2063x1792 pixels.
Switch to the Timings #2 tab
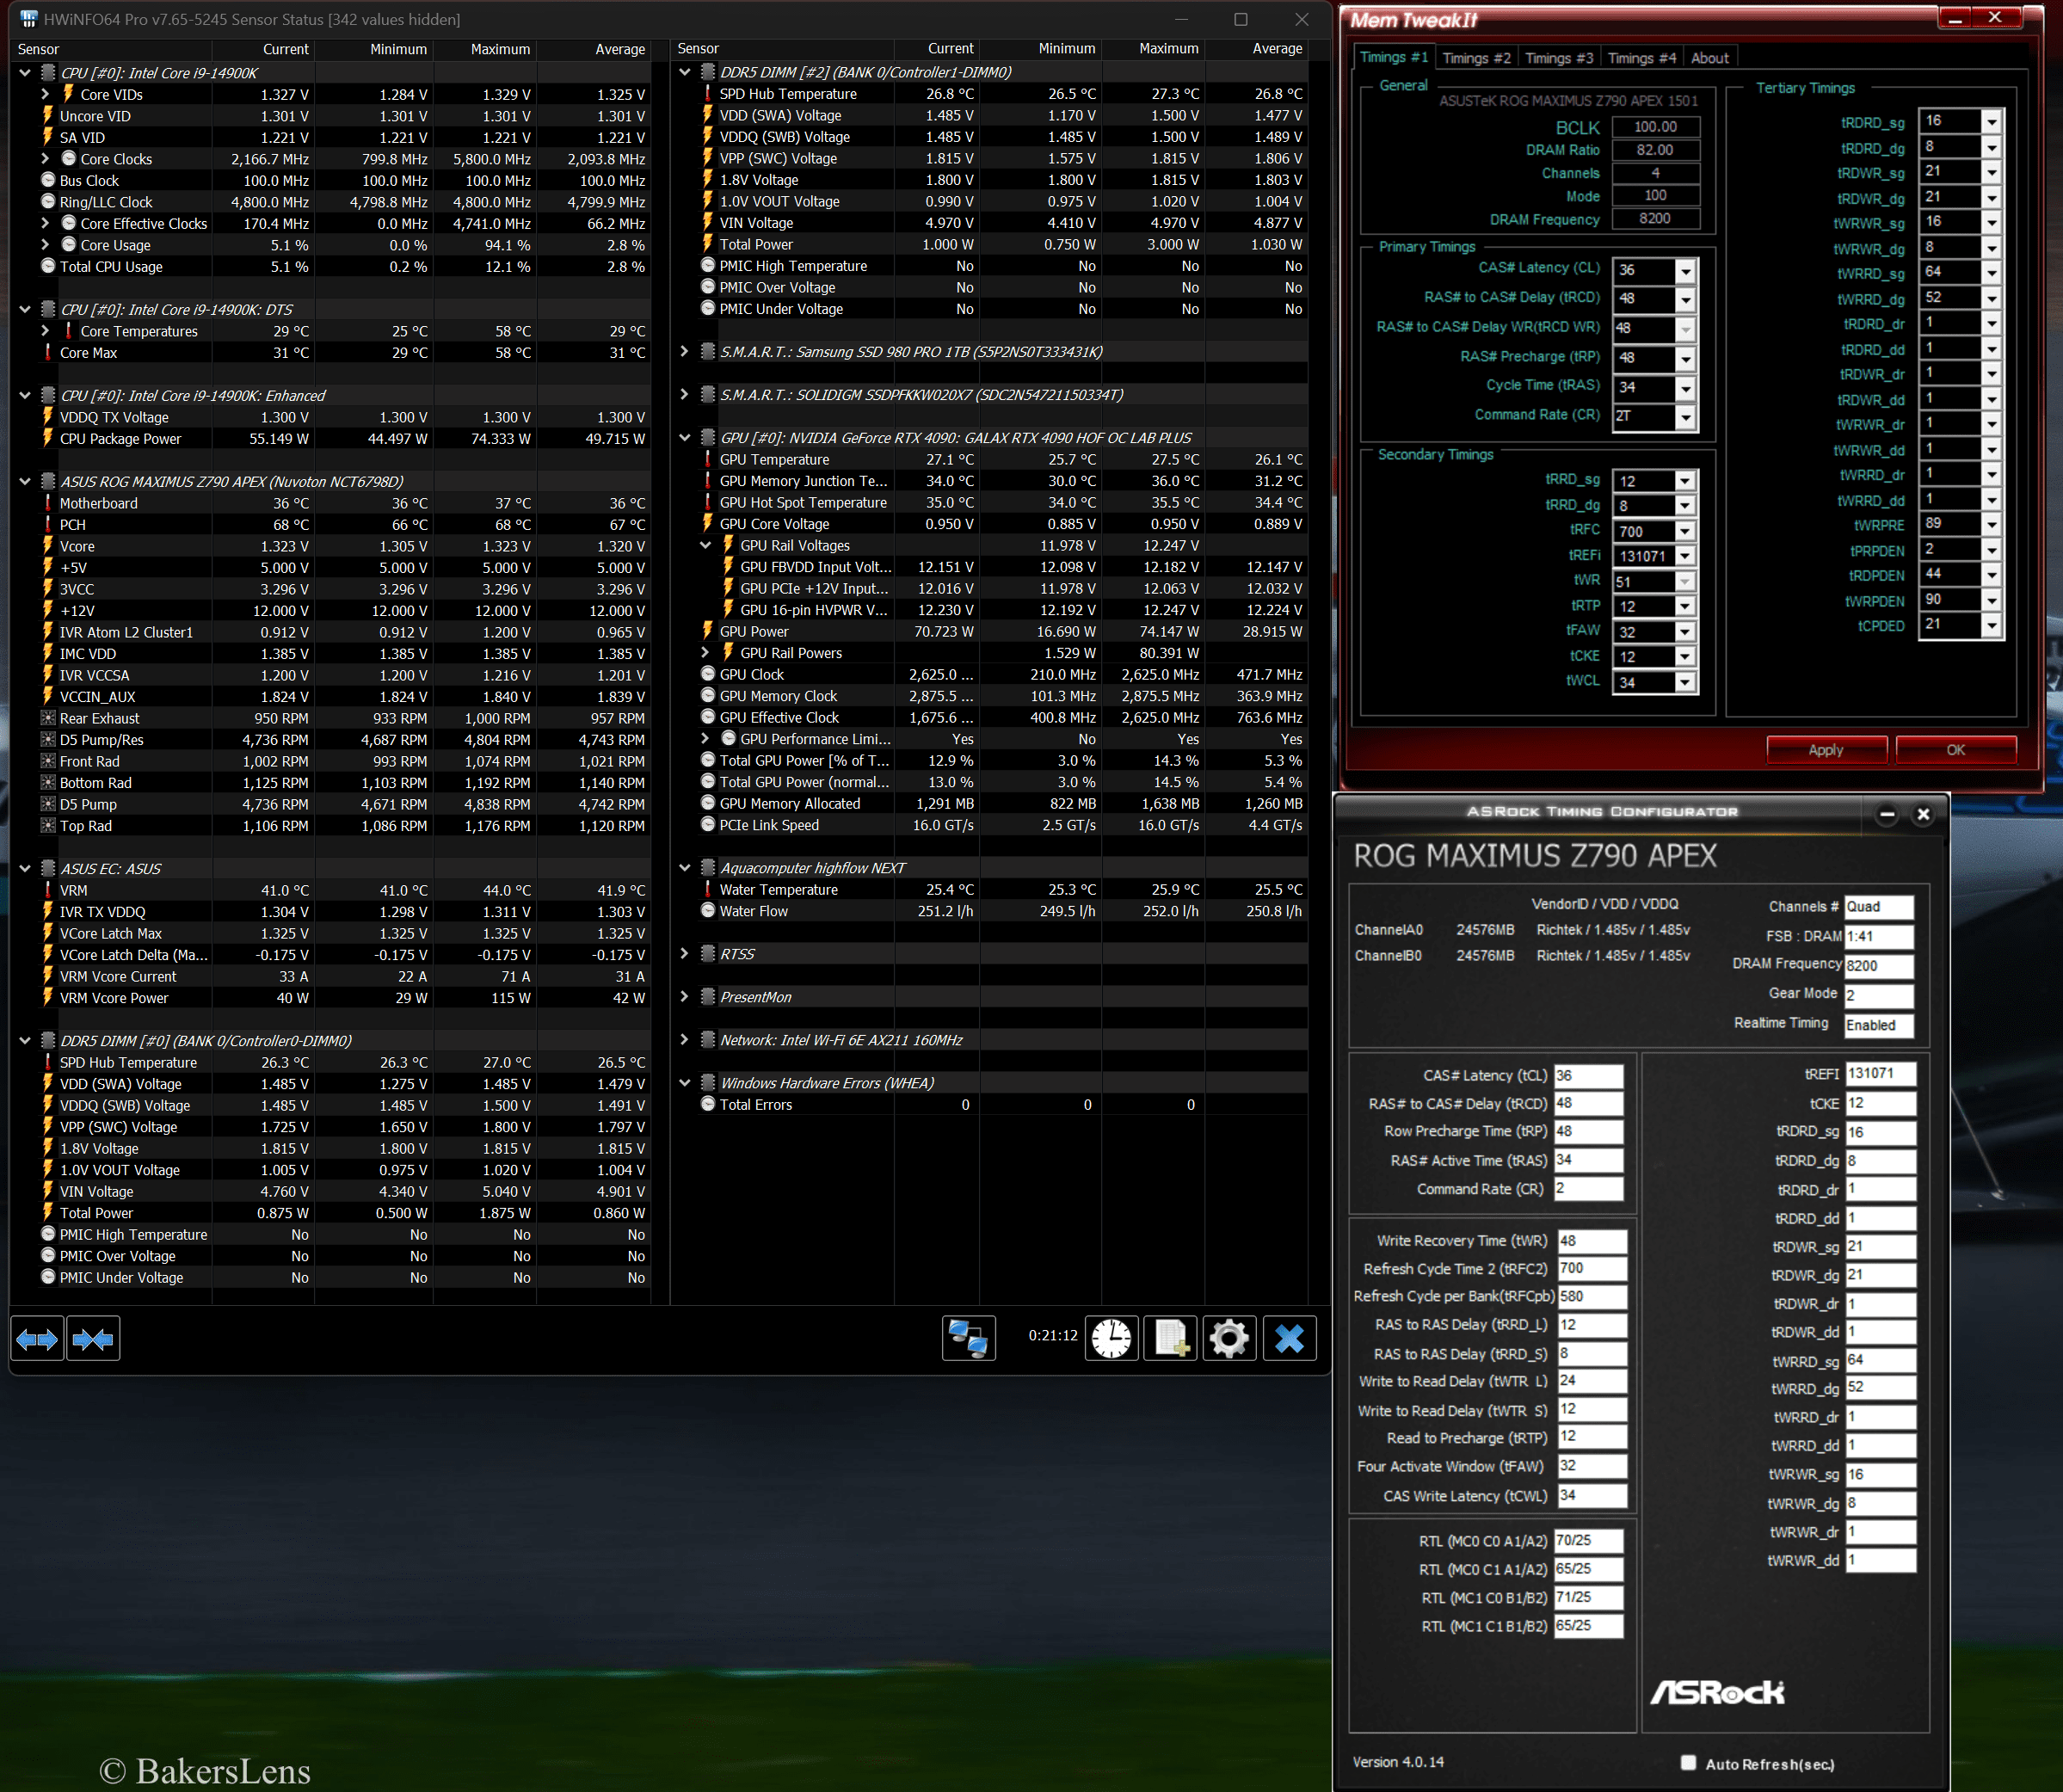pyautogui.click(x=1476, y=58)
